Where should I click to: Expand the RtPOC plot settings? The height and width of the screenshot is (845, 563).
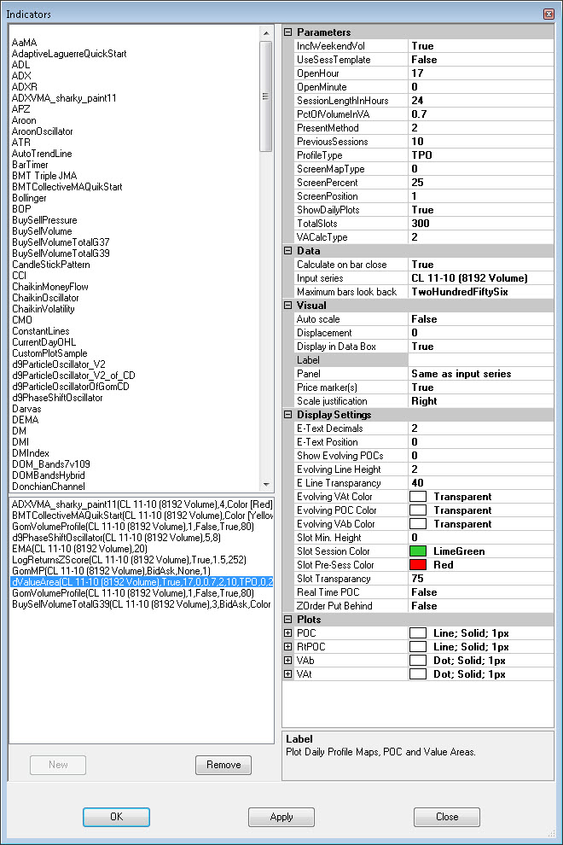[288, 647]
